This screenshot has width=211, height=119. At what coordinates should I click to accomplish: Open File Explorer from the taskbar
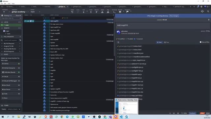[x=18, y=117]
